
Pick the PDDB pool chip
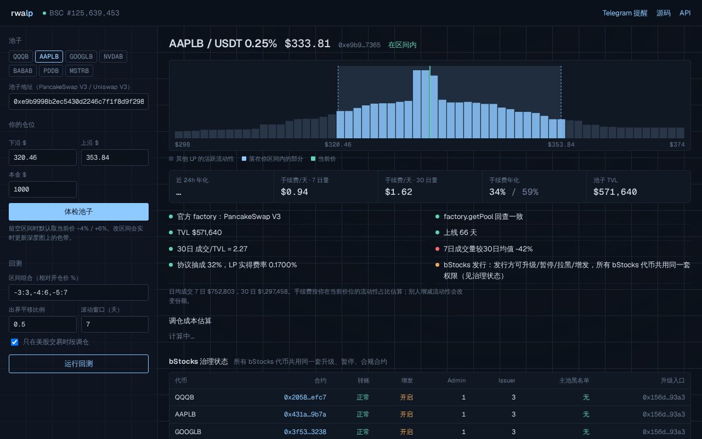click(x=51, y=71)
